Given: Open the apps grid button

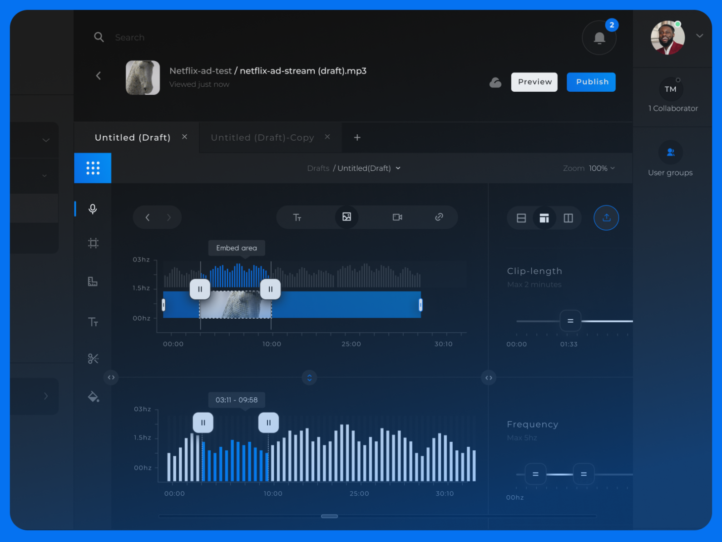Looking at the screenshot, I should [93, 168].
